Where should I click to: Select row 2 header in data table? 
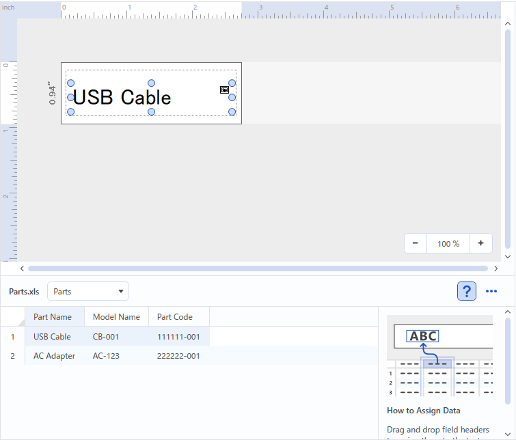coord(12,356)
